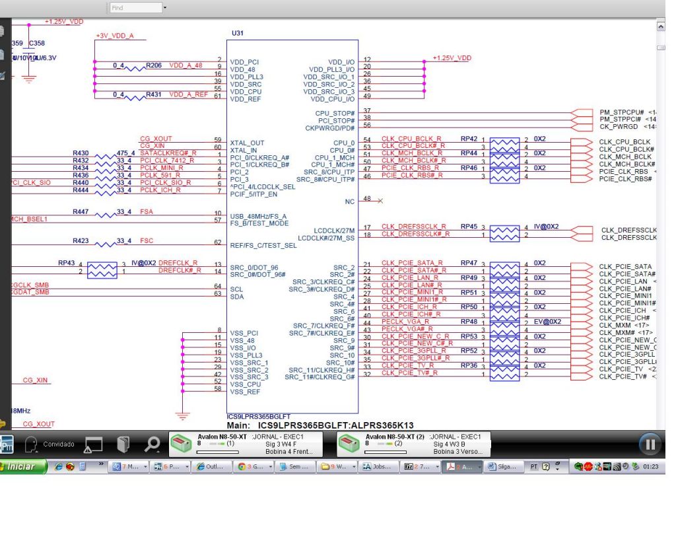Viewport: 676px width, 541px height.
Task: Click the network users tray icon
Action: [598, 467]
